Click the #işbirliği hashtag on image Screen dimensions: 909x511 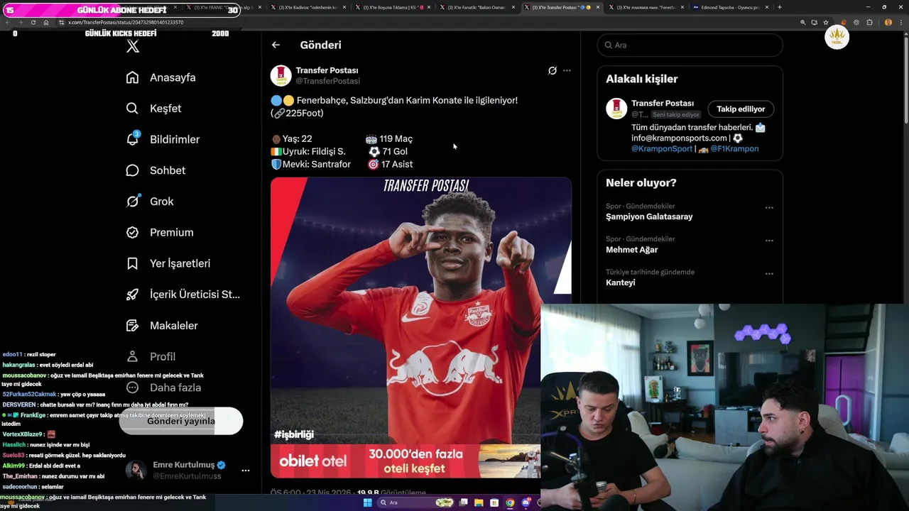(x=294, y=434)
